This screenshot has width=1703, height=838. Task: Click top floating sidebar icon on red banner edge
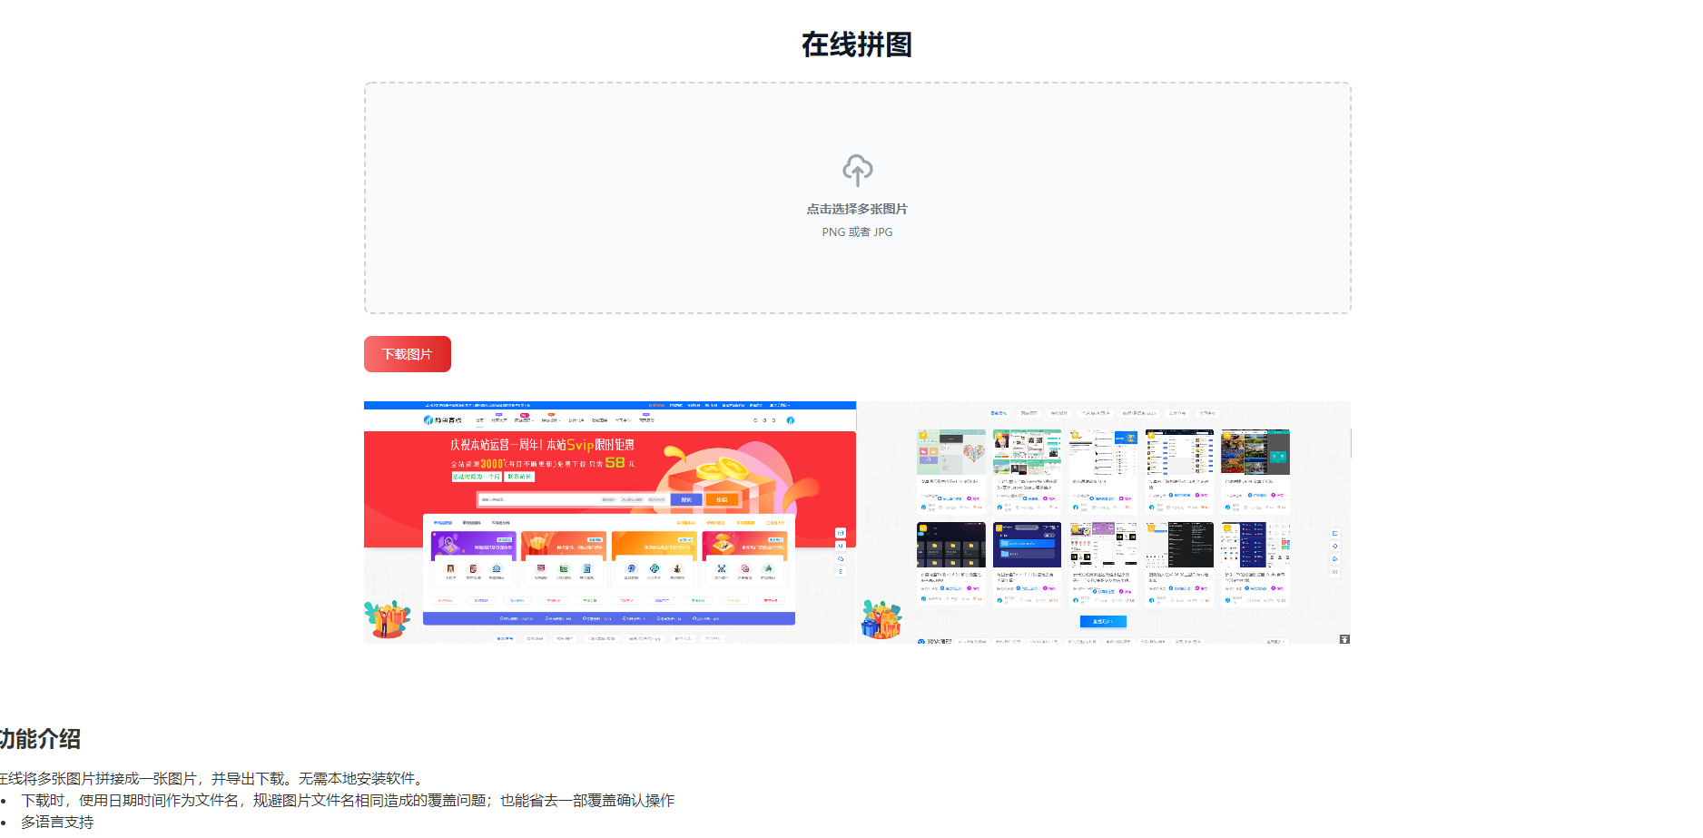pyautogui.click(x=841, y=533)
